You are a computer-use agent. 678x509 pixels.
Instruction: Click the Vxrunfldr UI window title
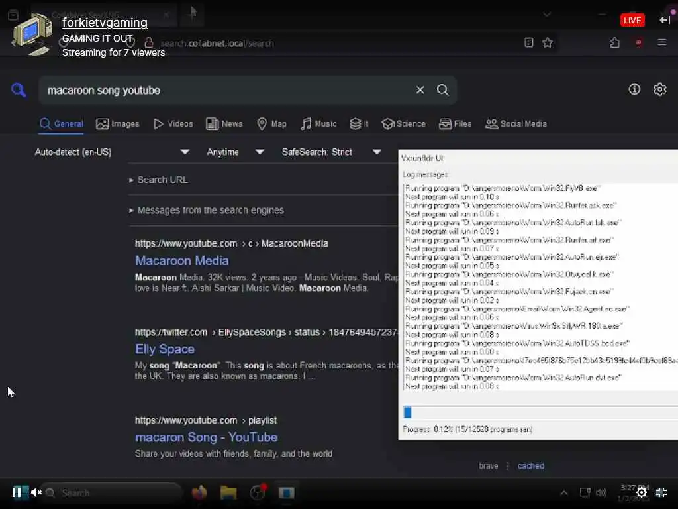(x=422, y=158)
